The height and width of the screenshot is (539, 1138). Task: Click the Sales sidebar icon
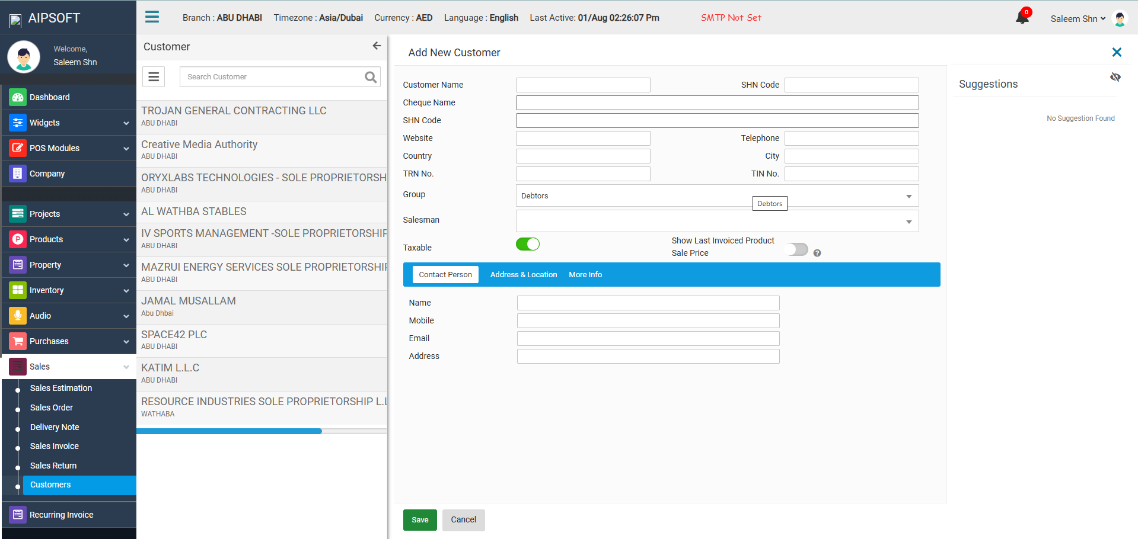point(18,367)
